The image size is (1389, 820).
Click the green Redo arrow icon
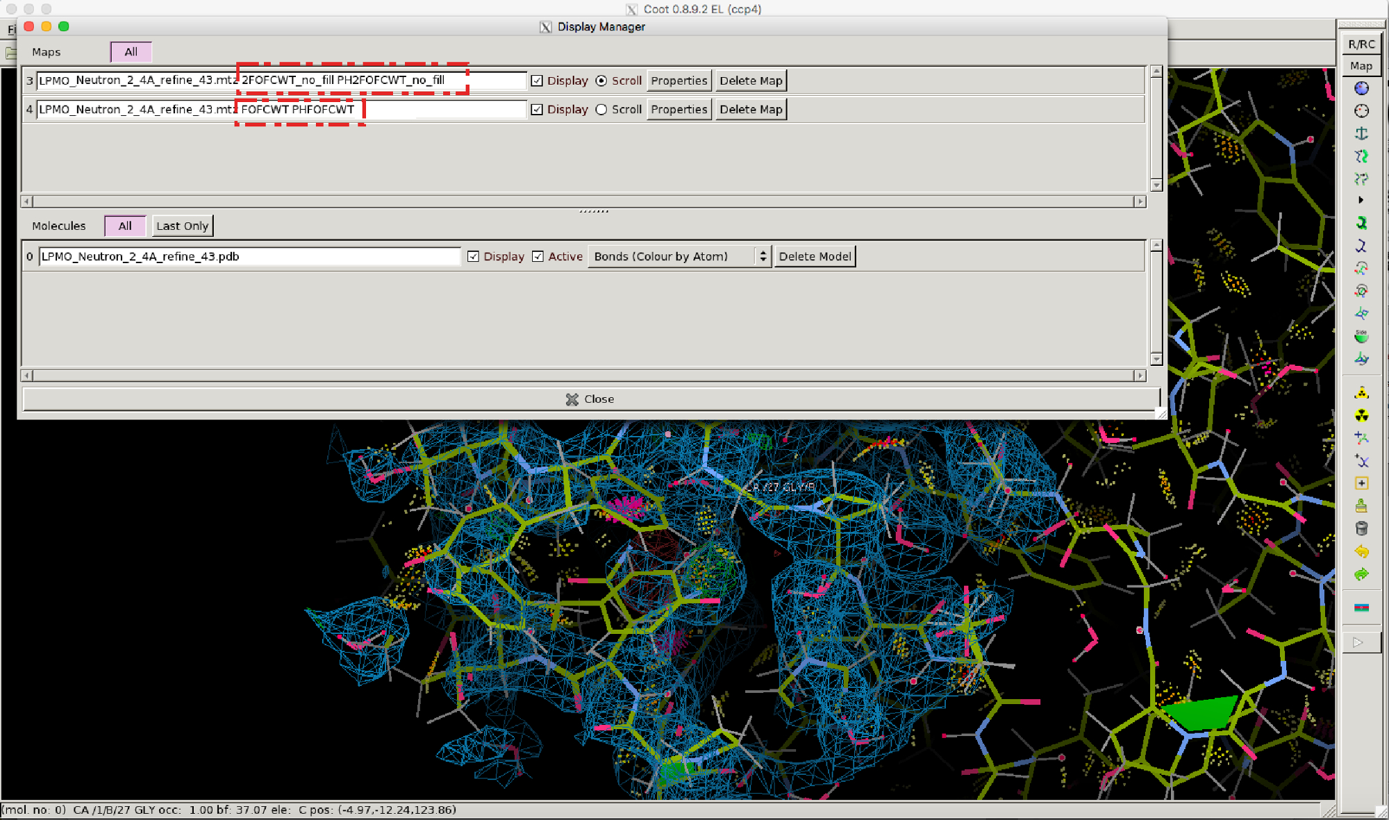[x=1361, y=574]
